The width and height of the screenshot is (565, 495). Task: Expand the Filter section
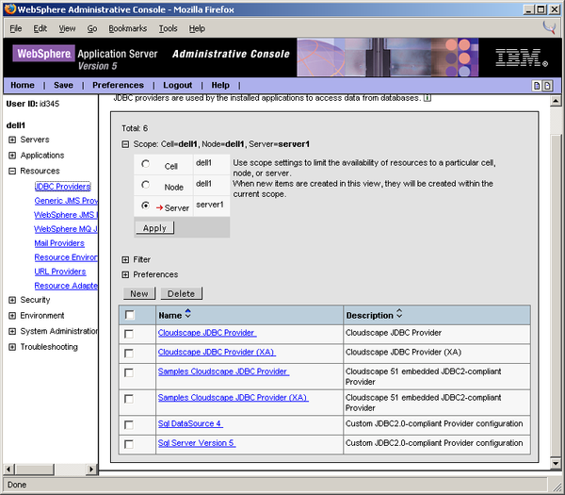(x=125, y=260)
